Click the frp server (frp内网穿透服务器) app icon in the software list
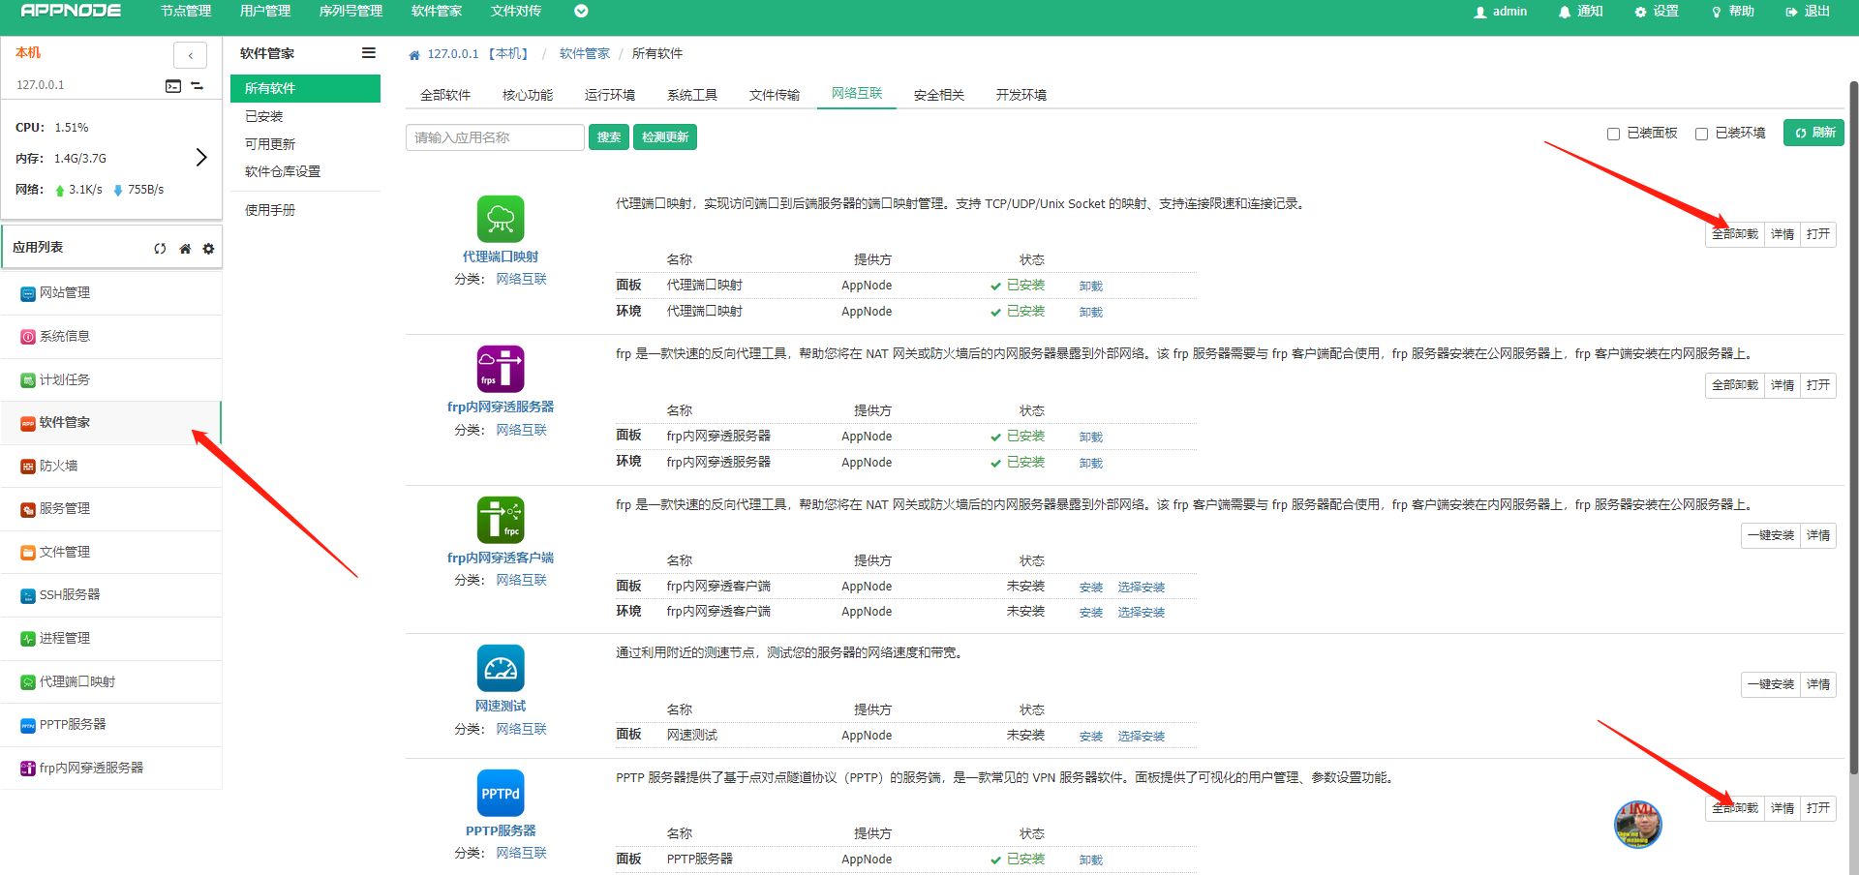This screenshot has height=875, width=1859. (x=501, y=369)
